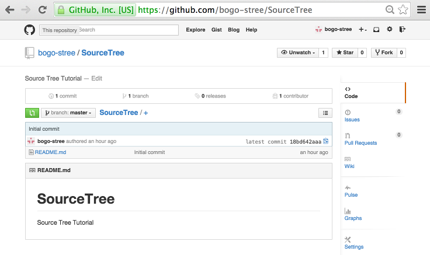This screenshot has height=255, width=430.
Task: Go back using the browser back arrow
Action: coord(9,10)
